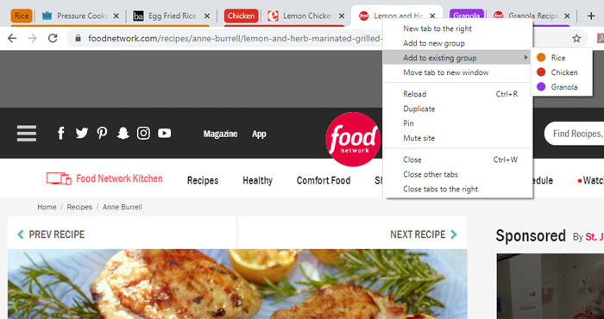604x319 pixels.
Task: Close the Pressure Cooker tab
Action: coord(116,16)
